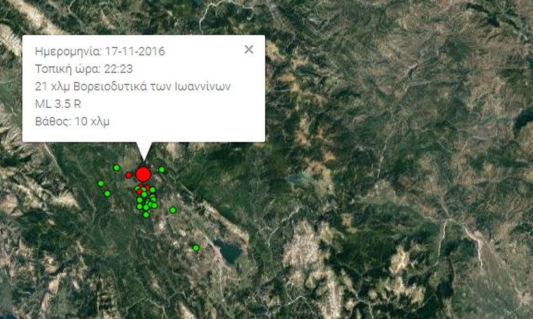The image size is (533, 319).
Task: Click the bottommost green marker of the dense cluster
Action: 146,214
